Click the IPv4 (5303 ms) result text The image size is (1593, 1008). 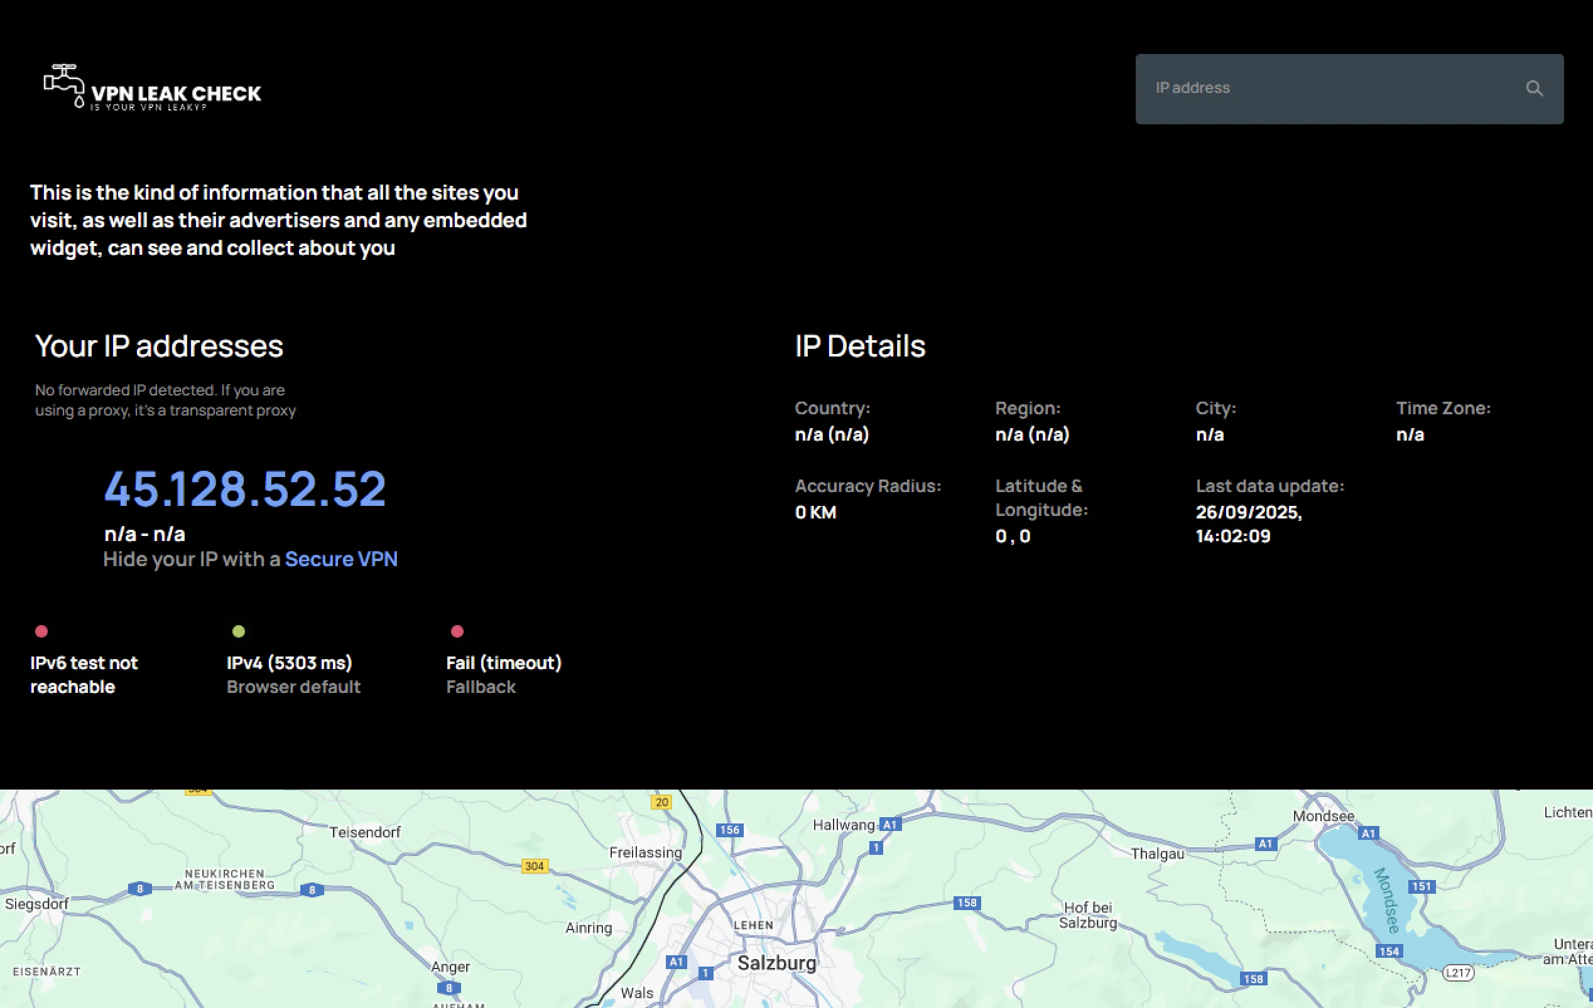point(289,663)
